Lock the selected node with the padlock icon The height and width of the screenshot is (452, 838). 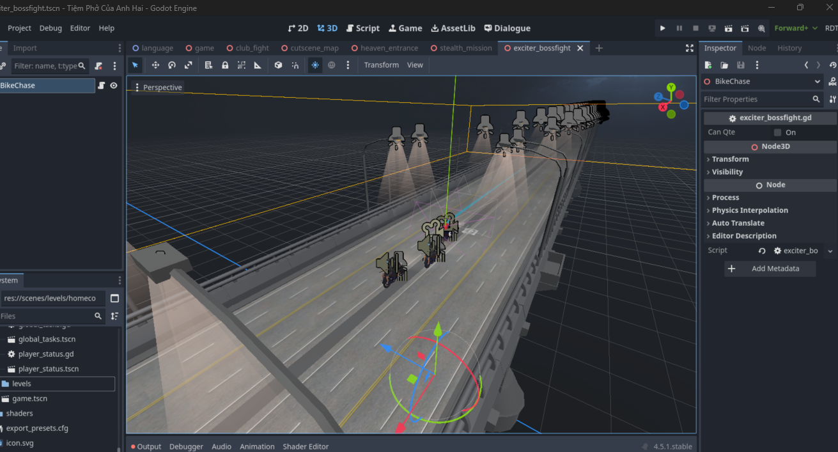click(225, 65)
